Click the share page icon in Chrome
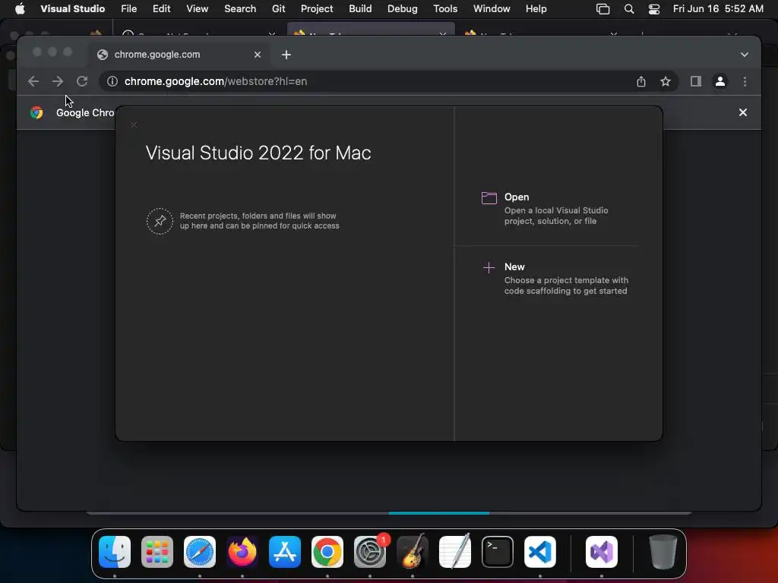This screenshot has width=778, height=583. coord(641,81)
